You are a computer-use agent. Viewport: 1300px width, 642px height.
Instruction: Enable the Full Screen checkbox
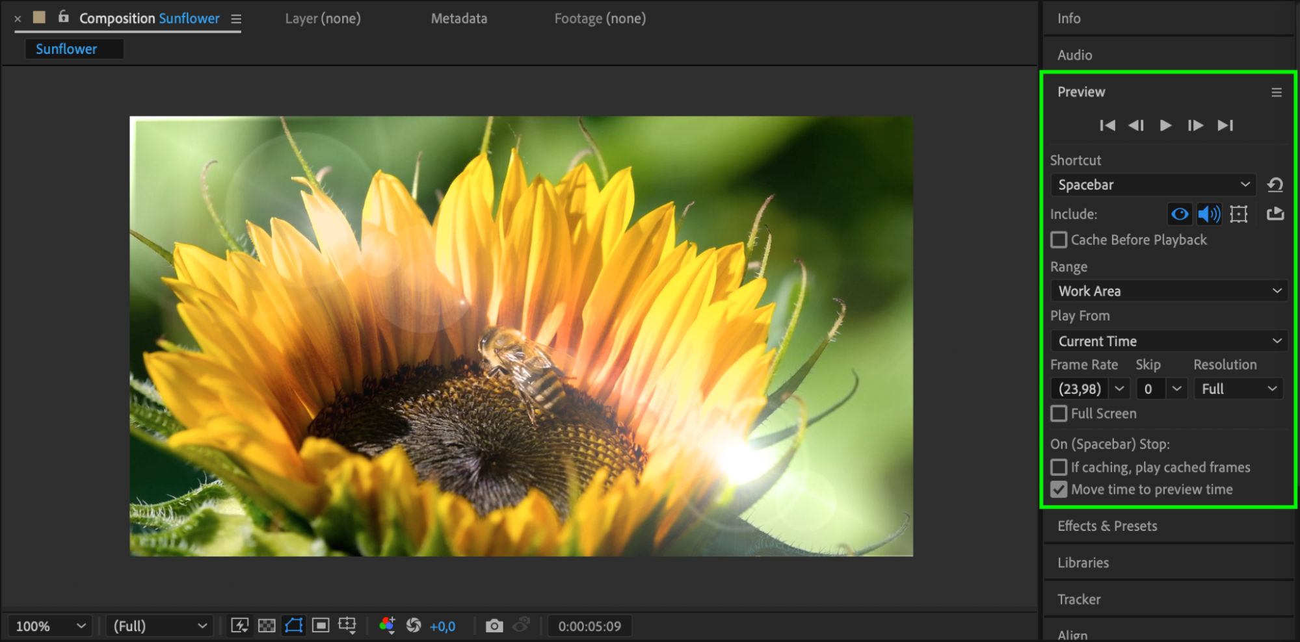pos(1059,413)
